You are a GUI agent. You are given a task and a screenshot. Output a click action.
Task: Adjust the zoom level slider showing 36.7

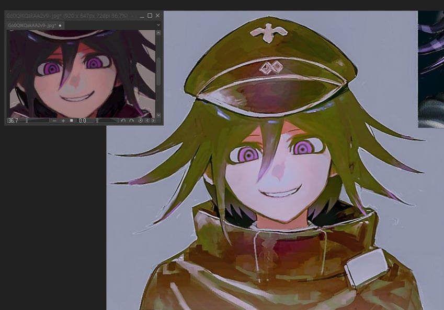coord(28,121)
